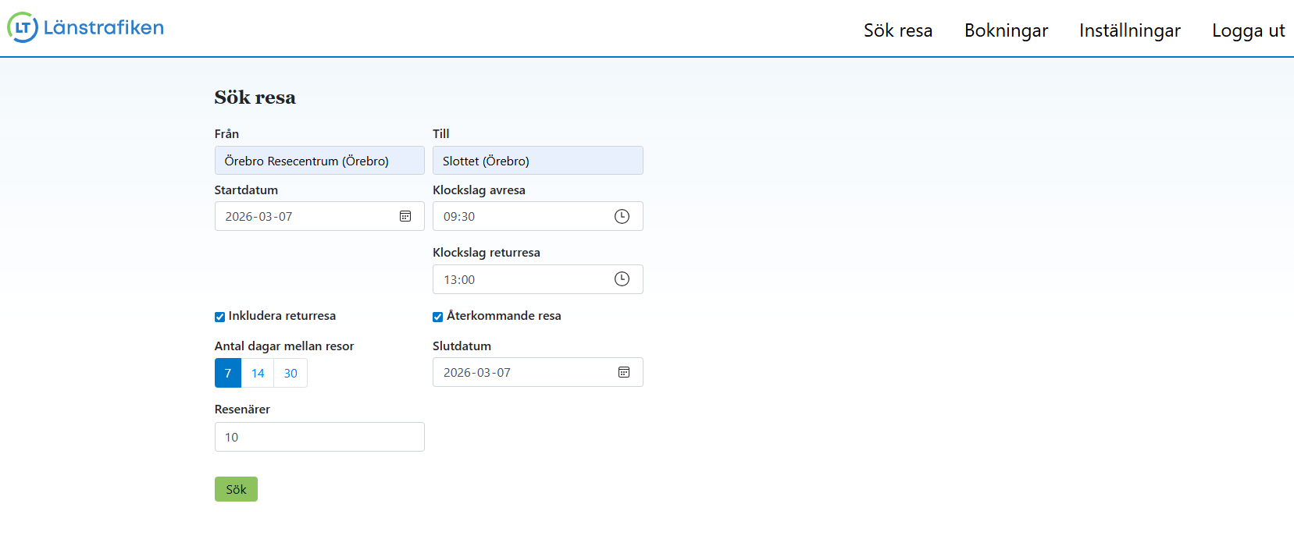Open the Slutdatum calendar picker icon
The image size is (1294, 539).
[624, 372]
